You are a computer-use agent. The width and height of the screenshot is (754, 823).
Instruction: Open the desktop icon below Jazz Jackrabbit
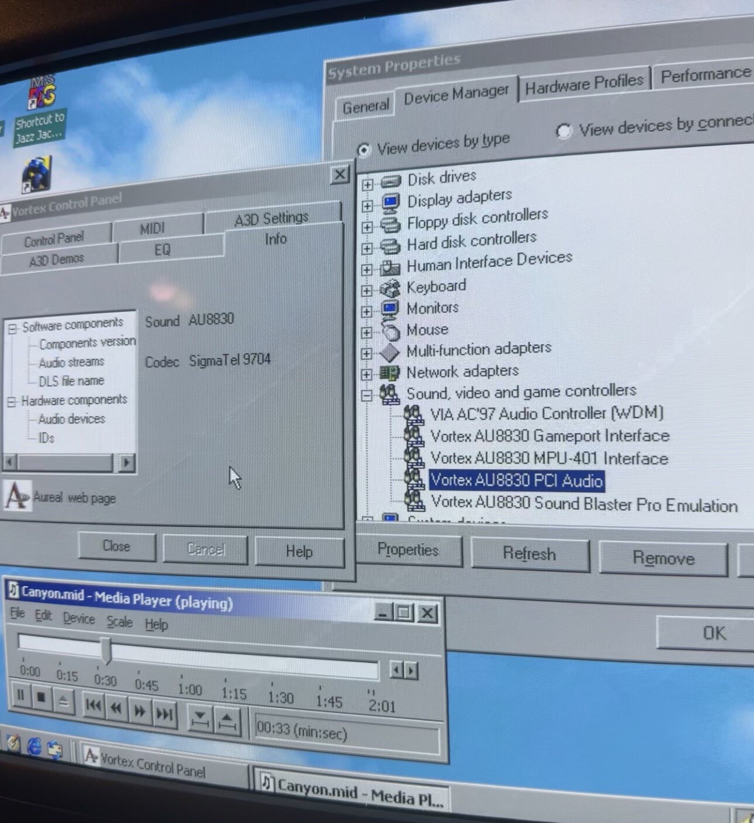tap(37, 174)
